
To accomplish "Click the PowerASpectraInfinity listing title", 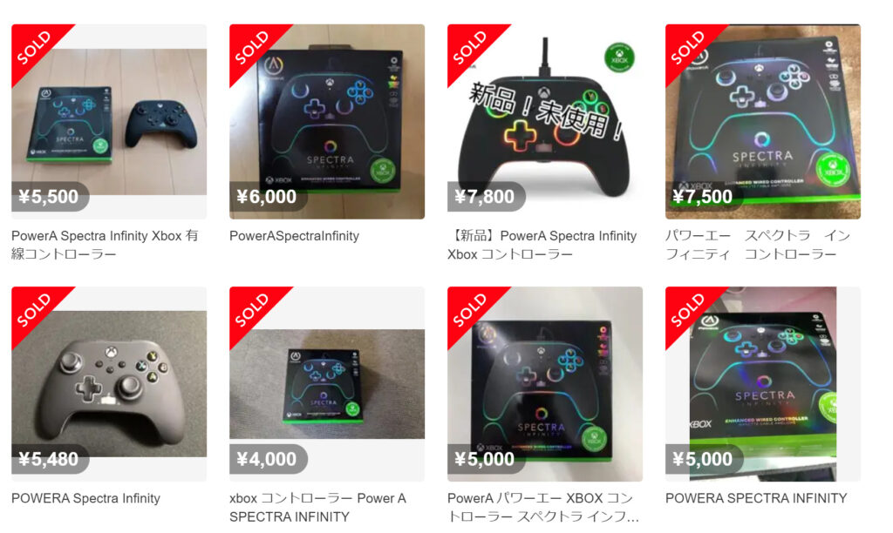I will [x=295, y=236].
